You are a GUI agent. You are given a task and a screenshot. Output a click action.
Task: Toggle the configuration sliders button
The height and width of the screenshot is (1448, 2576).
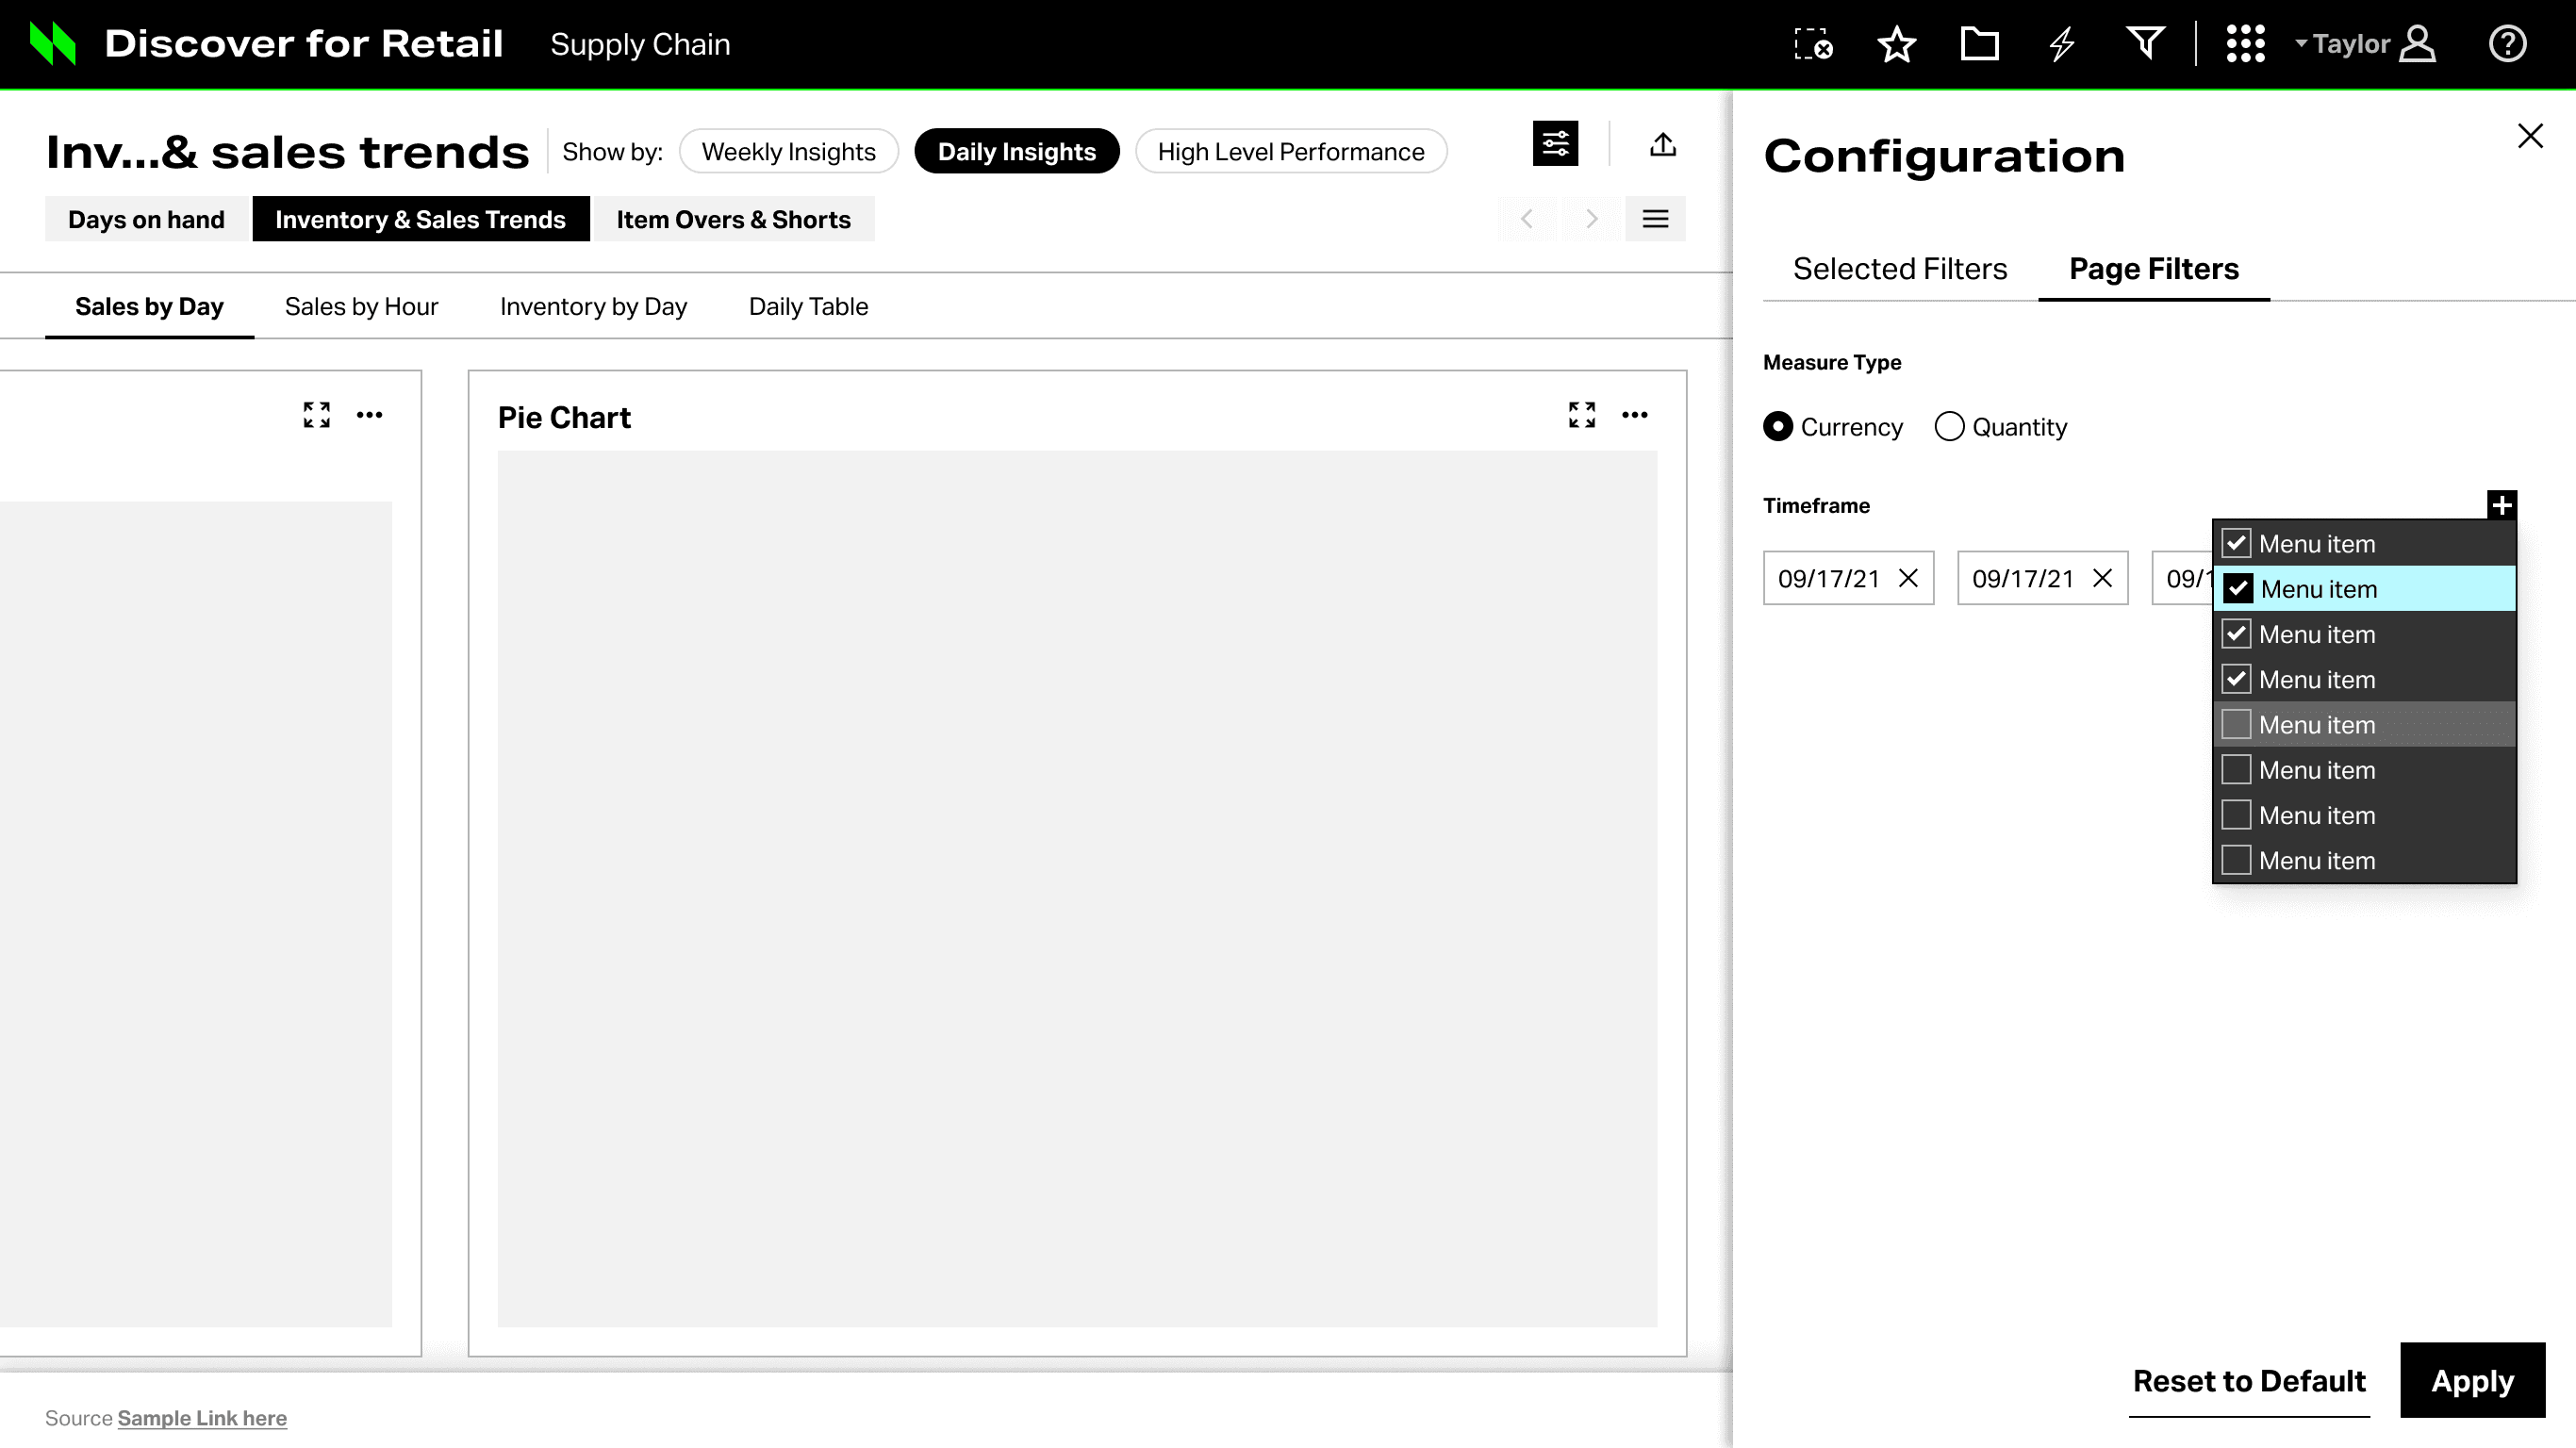[1555, 145]
